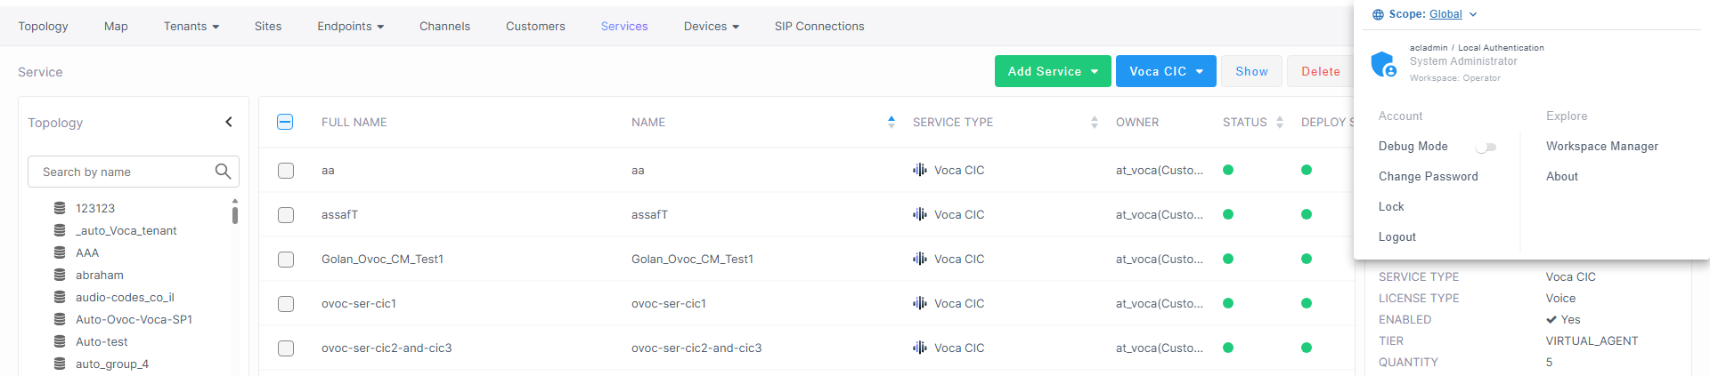Check the box for the aa service
This screenshot has height=376, width=1710.
[286, 170]
